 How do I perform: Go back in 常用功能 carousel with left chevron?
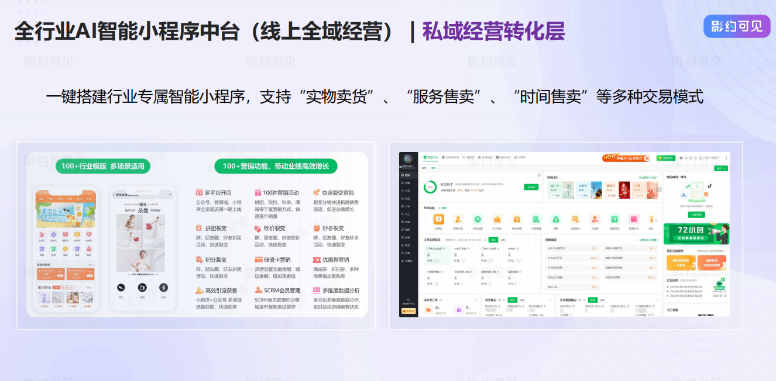[425, 220]
